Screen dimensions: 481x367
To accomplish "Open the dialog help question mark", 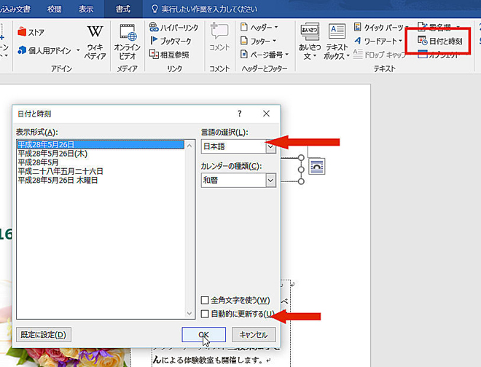I will (x=240, y=114).
